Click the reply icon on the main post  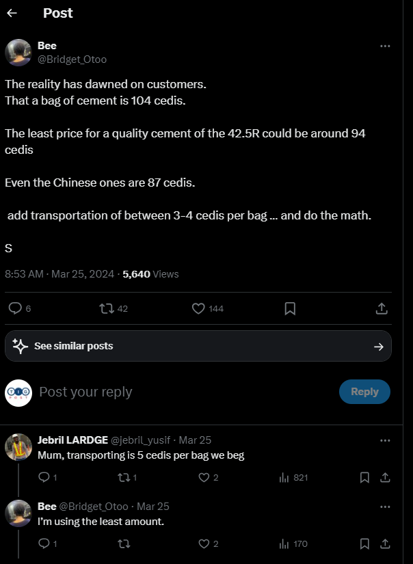tap(15, 308)
